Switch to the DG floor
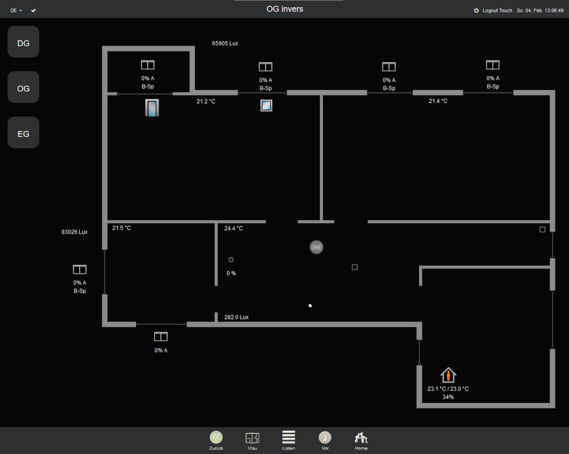 click(23, 41)
